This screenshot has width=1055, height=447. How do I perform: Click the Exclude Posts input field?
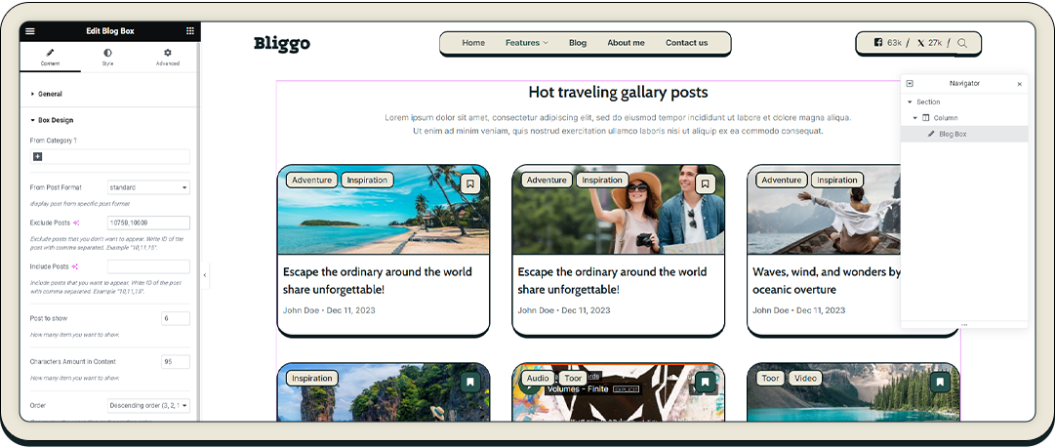(148, 223)
